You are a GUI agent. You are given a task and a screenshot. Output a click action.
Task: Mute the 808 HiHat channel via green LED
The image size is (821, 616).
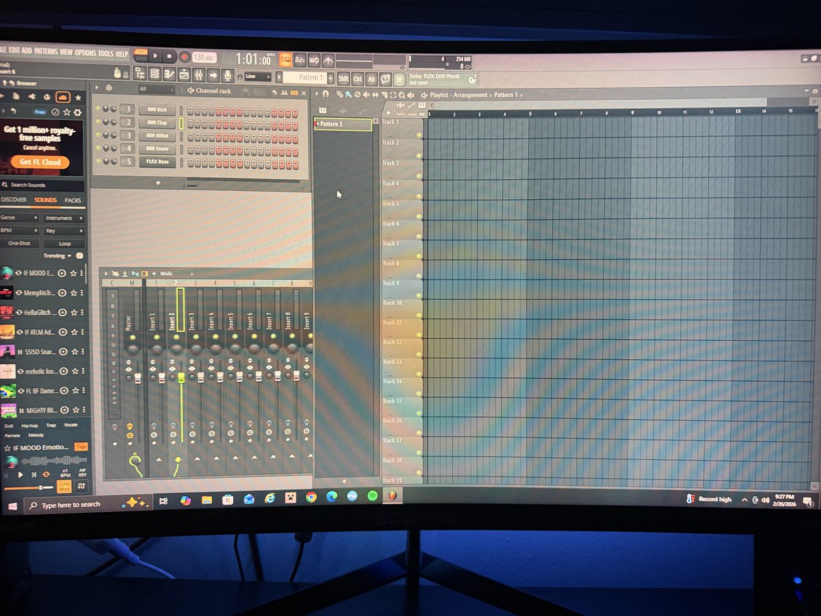pyautogui.click(x=98, y=135)
